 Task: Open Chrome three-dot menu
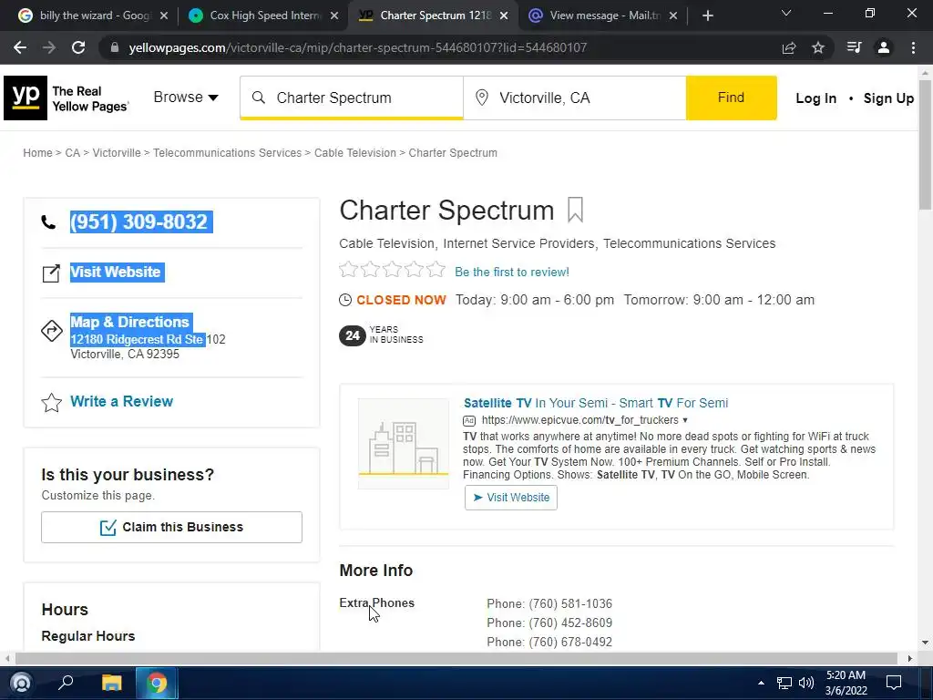913,47
